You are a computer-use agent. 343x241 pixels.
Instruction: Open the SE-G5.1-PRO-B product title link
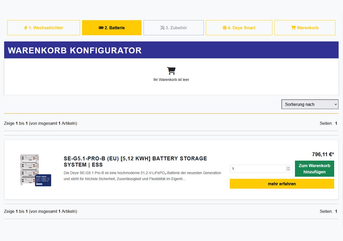(x=135, y=161)
